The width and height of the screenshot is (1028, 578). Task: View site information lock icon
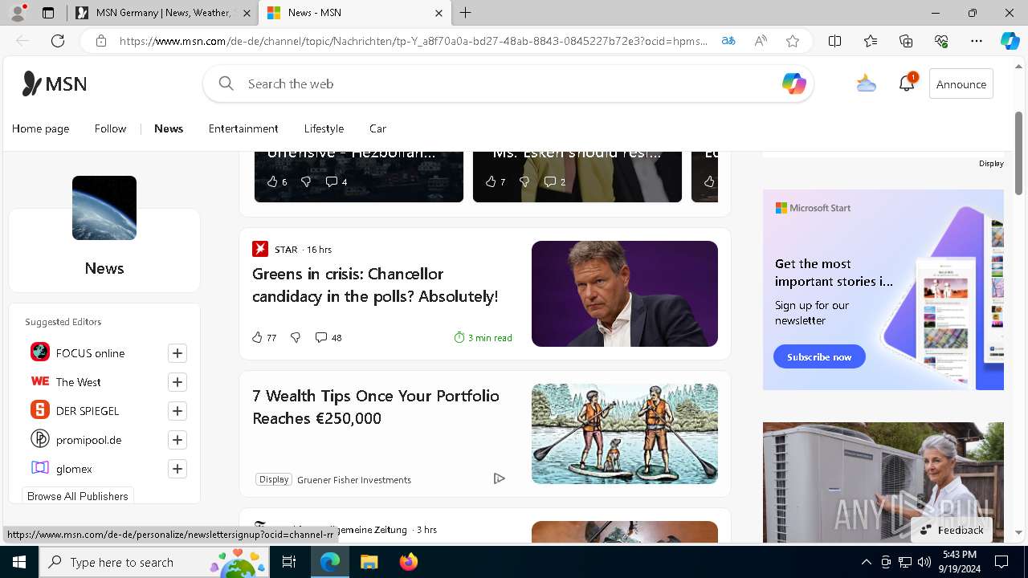(101, 41)
